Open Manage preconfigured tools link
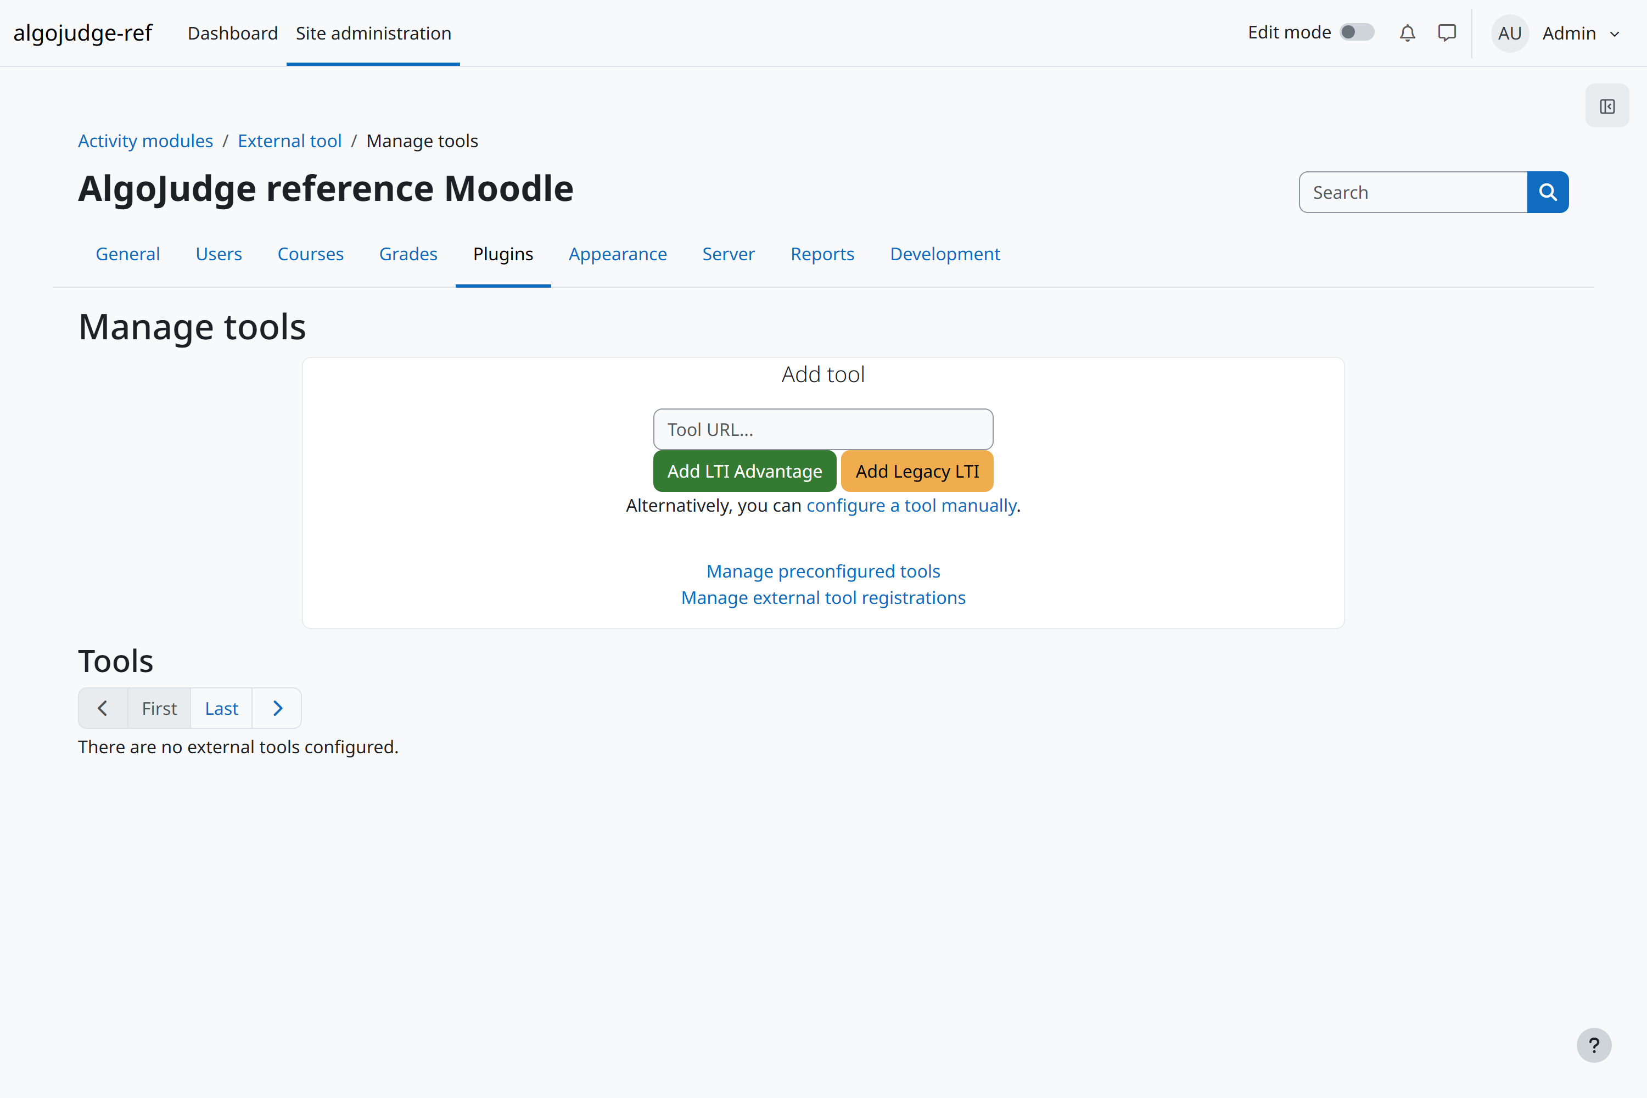 pyautogui.click(x=823, y=571)
